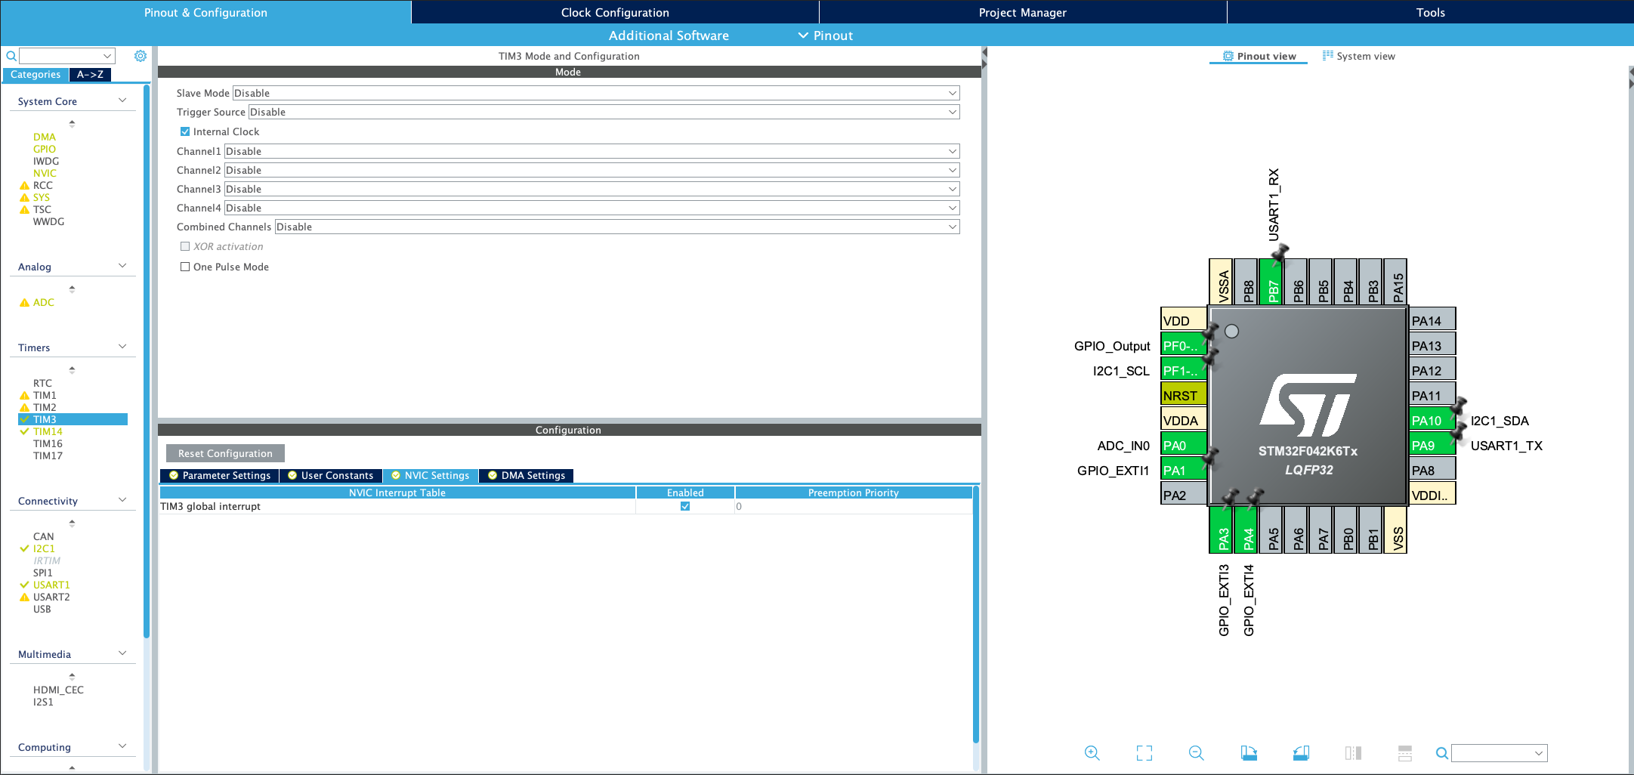Click the Preemption Priority value for TIM3
Screen dimensions: 1634x775
(854, 506)
